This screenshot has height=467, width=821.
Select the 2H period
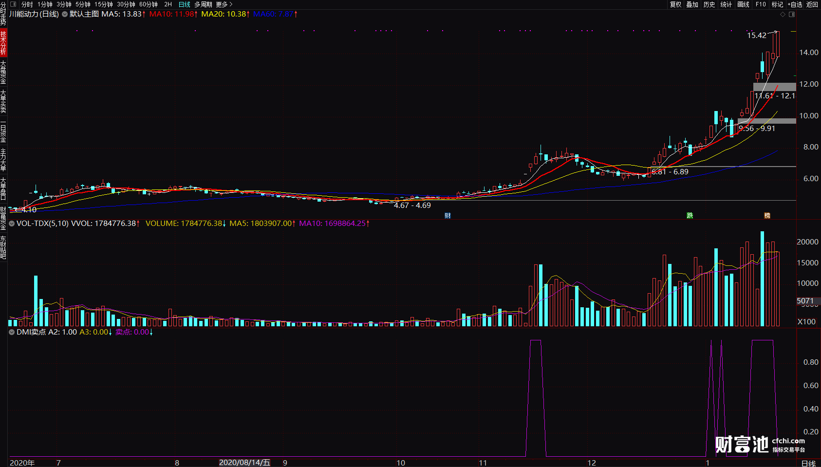click(168, 4)
